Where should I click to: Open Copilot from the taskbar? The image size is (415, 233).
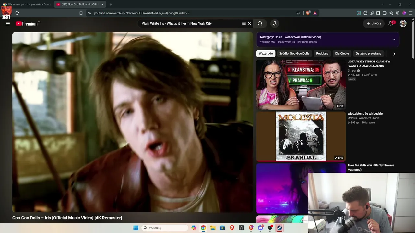[x=194, y=228]
